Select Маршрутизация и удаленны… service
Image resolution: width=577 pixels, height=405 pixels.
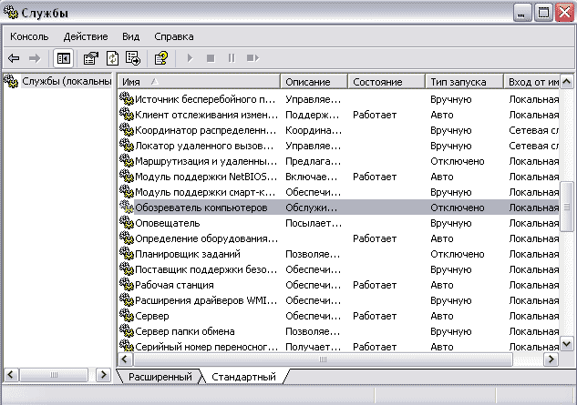[206, 161]
